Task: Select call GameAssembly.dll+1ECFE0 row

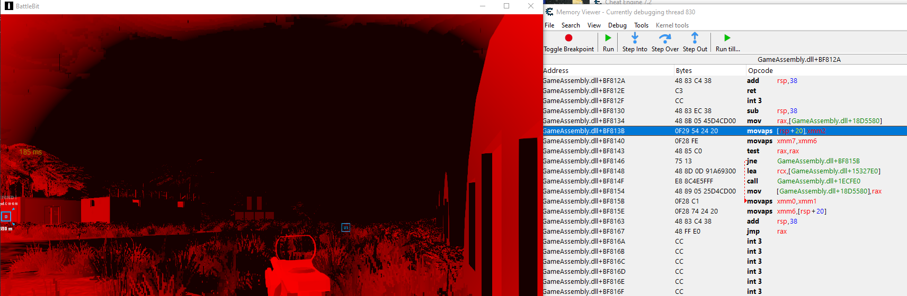Action: [x=725, y=181]
